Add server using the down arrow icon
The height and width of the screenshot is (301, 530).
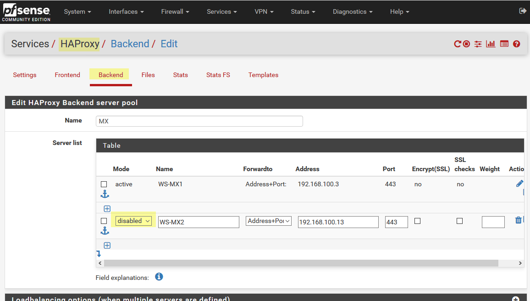[99, 254]
